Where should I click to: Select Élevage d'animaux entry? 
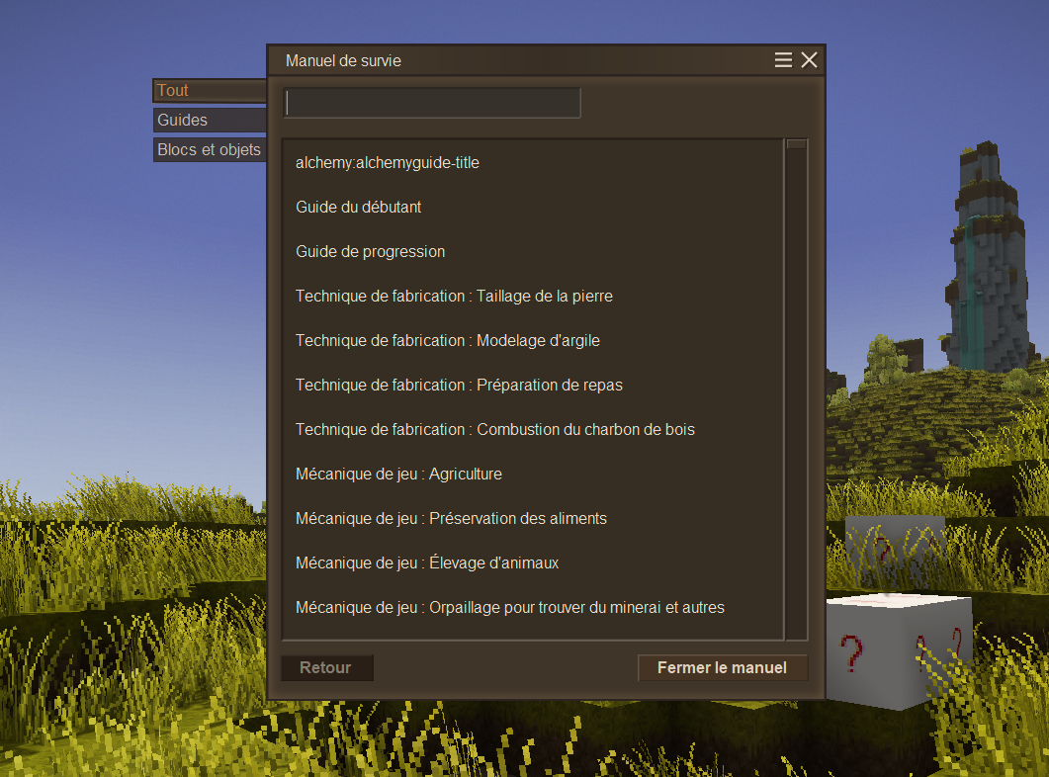427,563
